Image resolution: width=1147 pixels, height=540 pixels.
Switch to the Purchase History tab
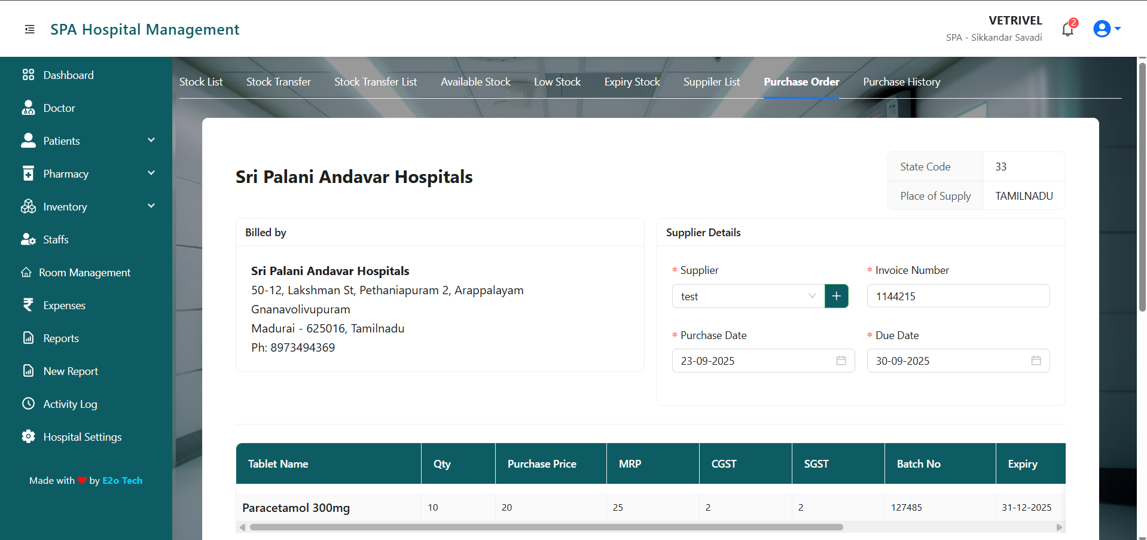point(901,82)
